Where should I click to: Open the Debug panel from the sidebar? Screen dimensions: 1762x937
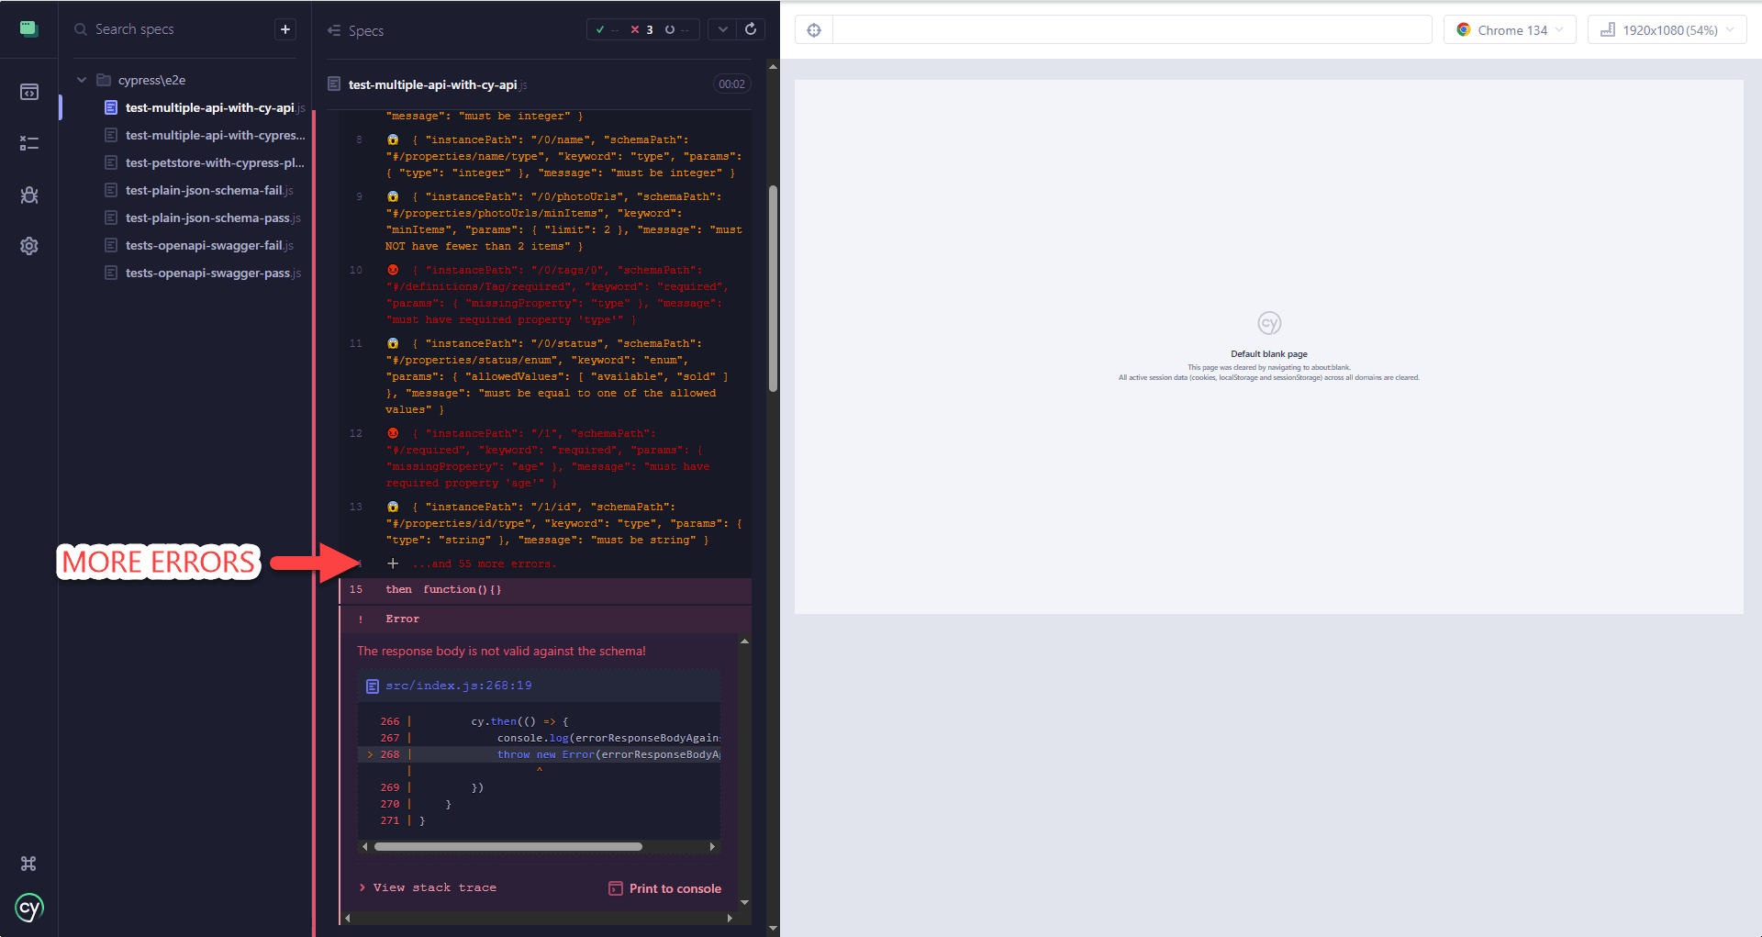click(x=28, y=195)
